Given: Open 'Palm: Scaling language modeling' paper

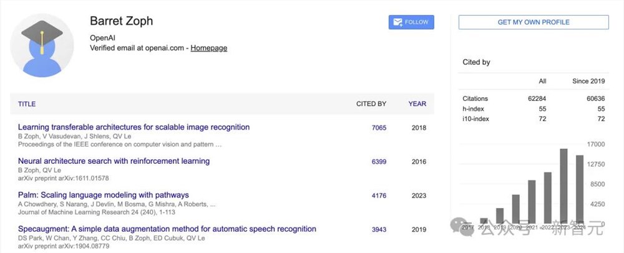Looking at the screenshot, I should [x=103, y=195].
